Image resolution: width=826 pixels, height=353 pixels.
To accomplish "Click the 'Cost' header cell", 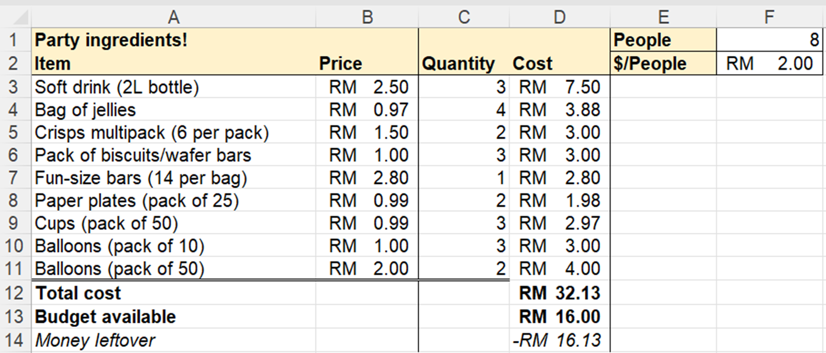I will (x=560, y=63).
